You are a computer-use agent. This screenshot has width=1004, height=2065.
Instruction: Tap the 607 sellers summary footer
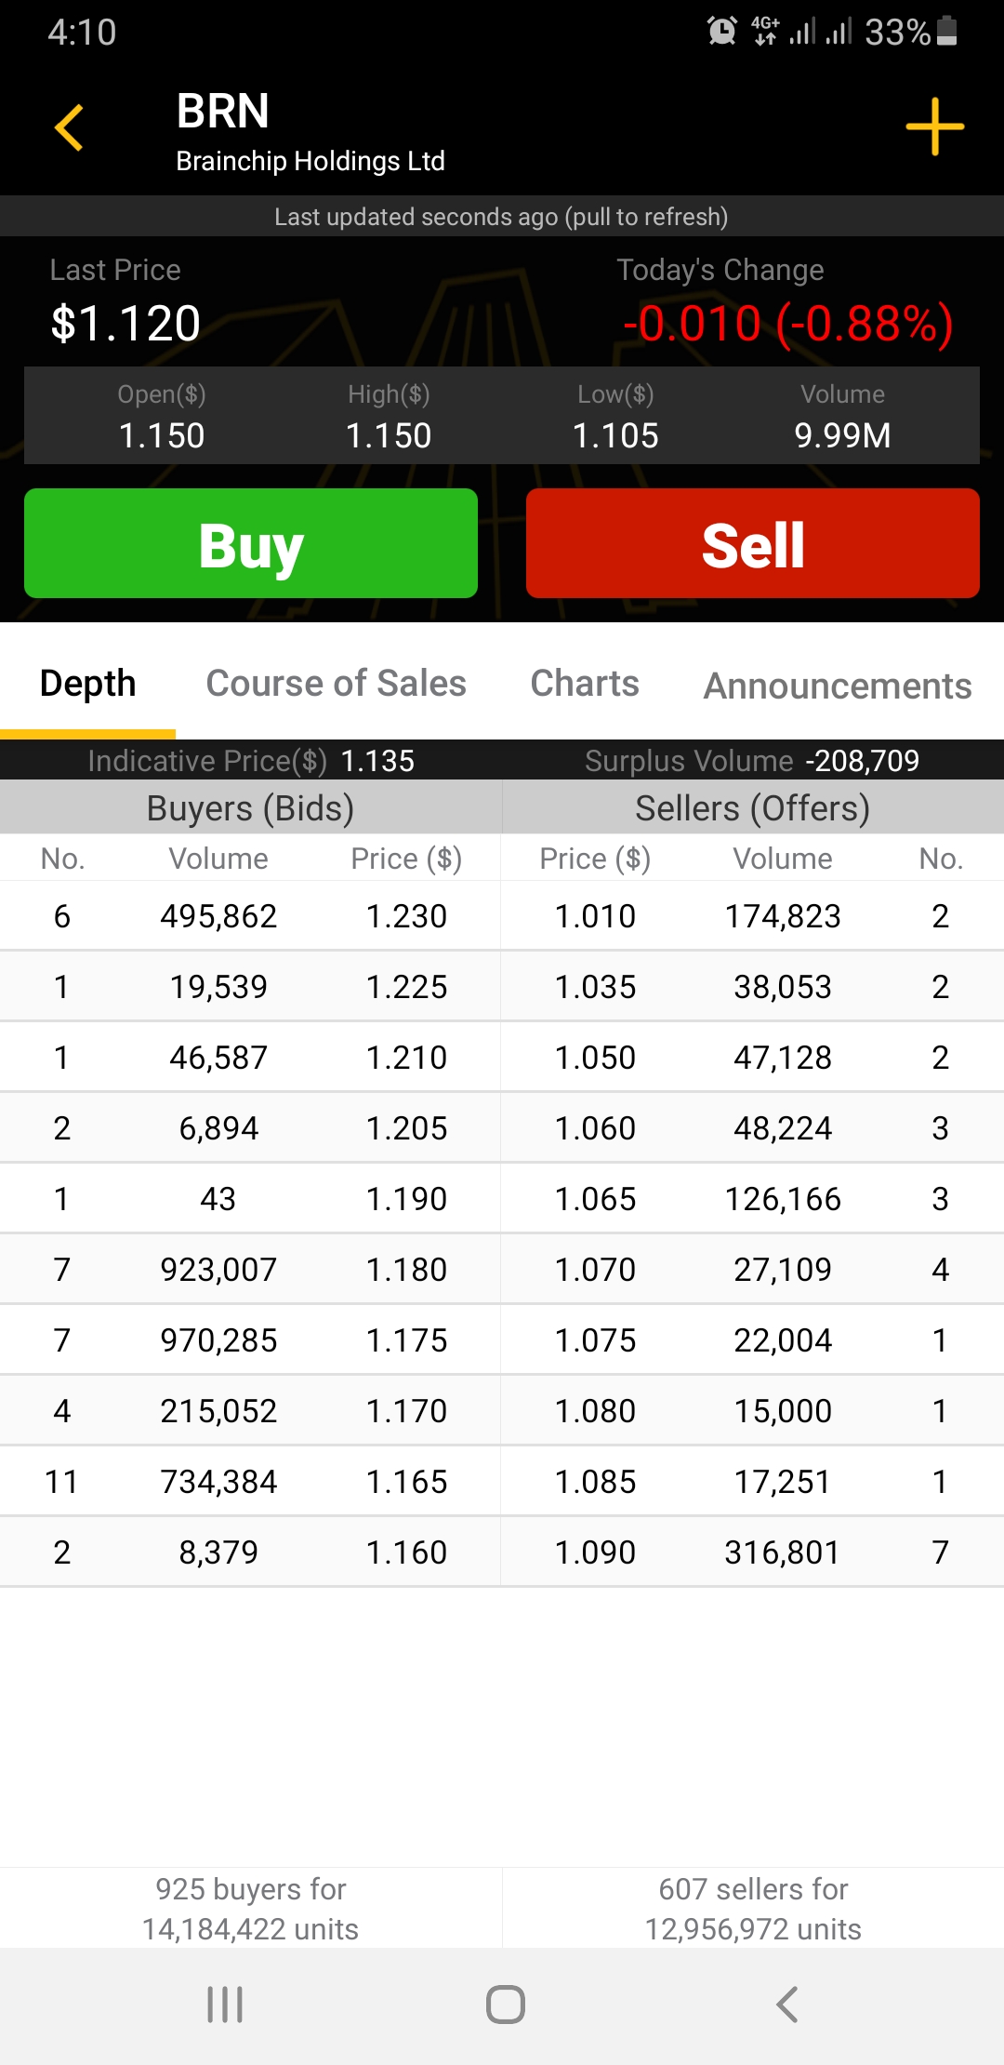(x=753, y=1909)
